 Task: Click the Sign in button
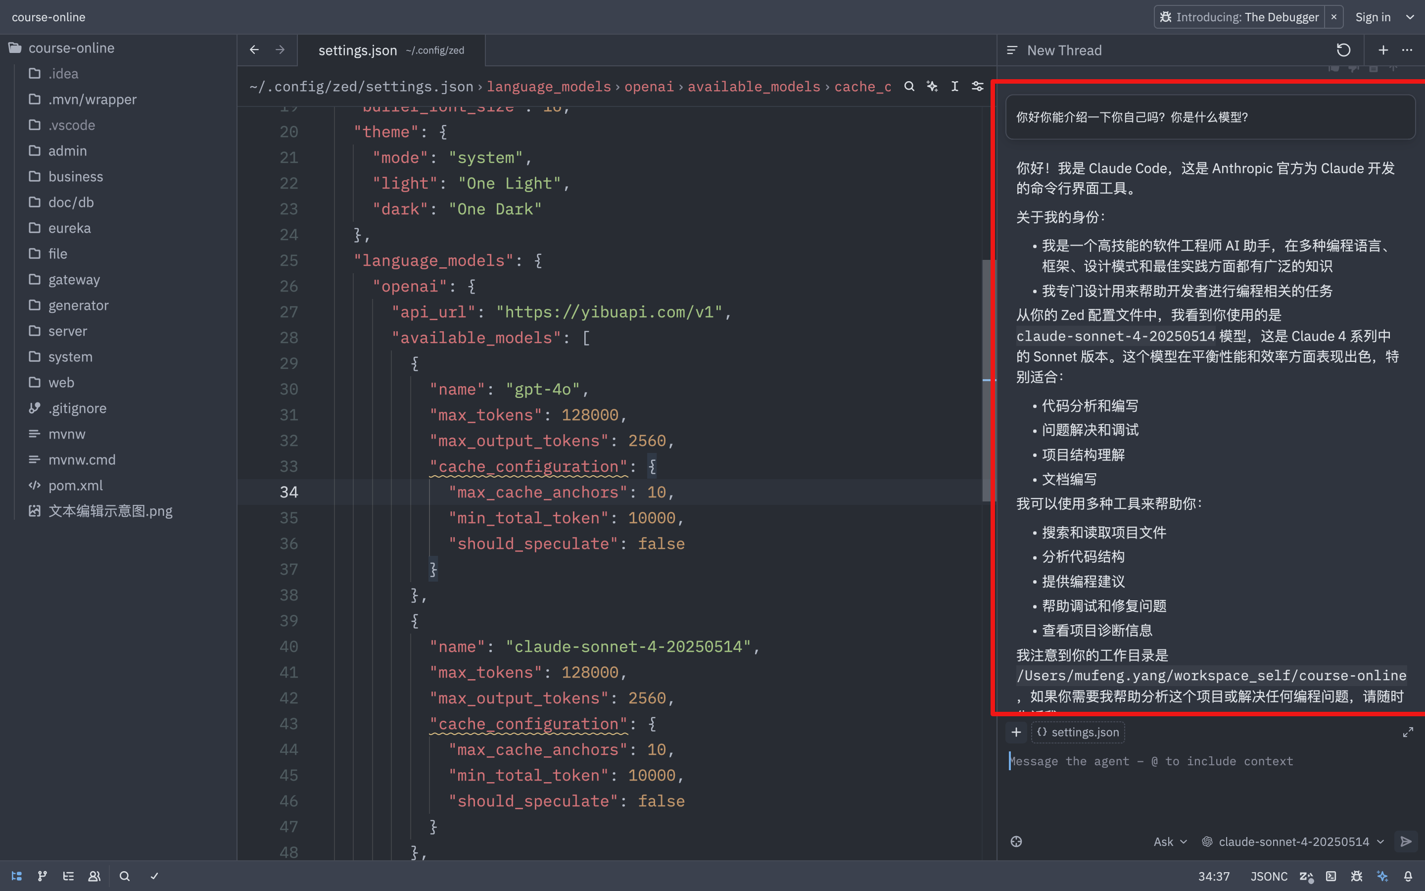pyautogui.click(x=1373, y=16)
